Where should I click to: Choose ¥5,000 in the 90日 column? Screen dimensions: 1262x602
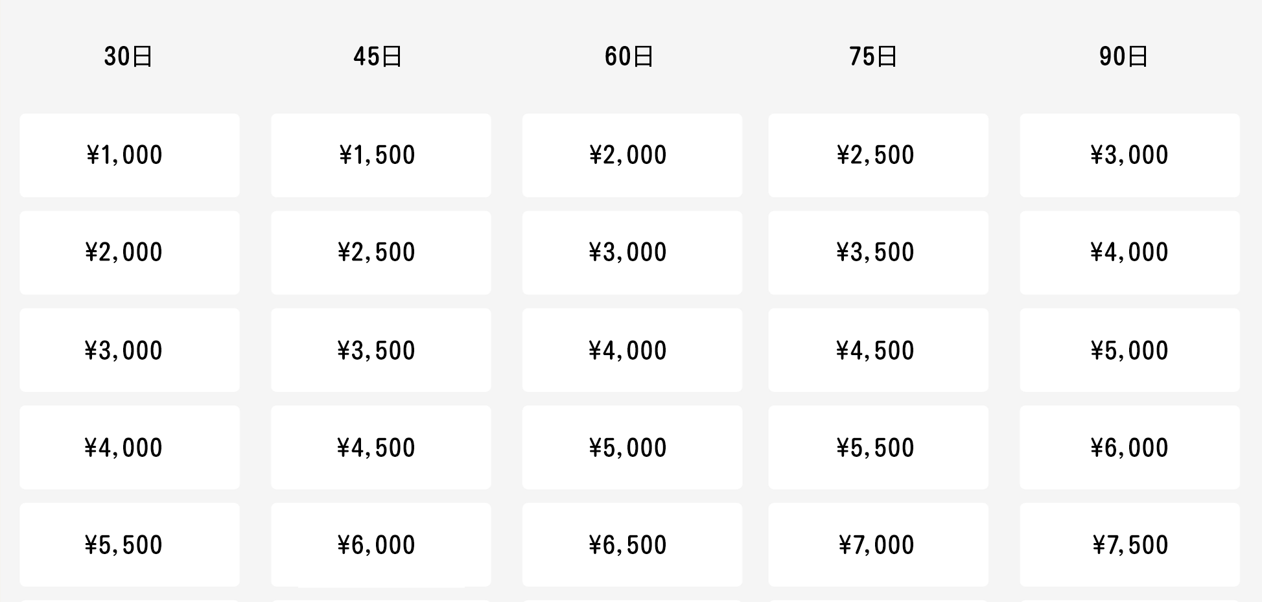point(1130,350)
